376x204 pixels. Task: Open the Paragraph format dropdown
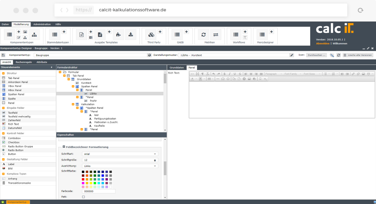tap(273, 74)
